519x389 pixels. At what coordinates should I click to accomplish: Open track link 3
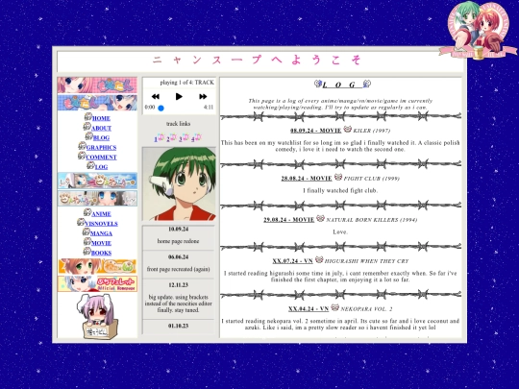click(181, 139)
